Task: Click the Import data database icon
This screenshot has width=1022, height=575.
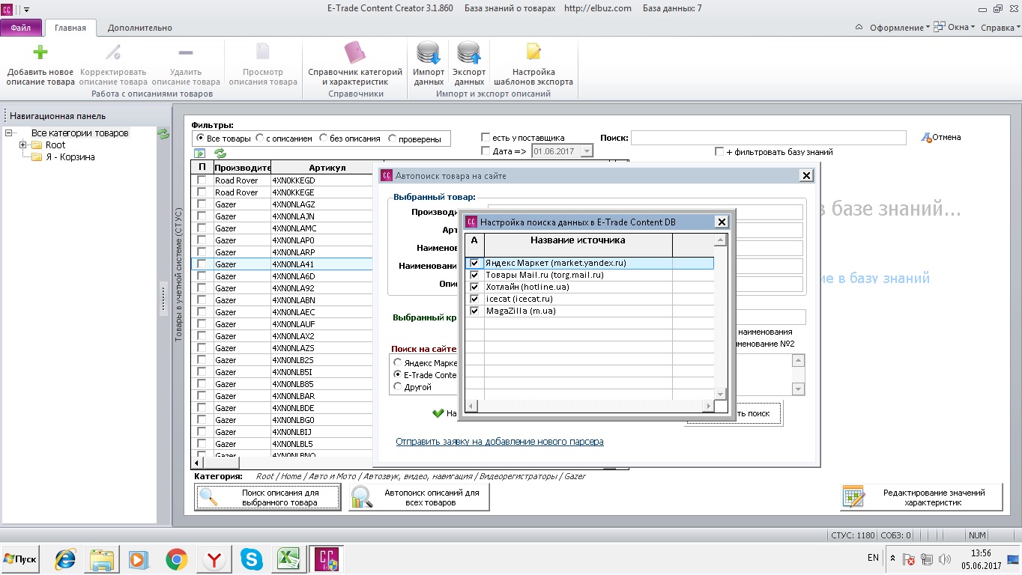Action: pos(429,52)
